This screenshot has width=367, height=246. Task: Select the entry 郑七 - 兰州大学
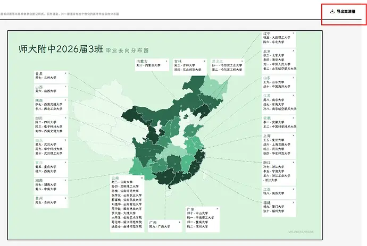46,78
